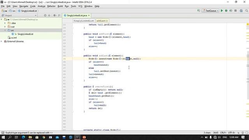The width and height of the screenshot is (249, 140).
Task: Open Project Structure icon in toolbar
Action: click(241, 10)
